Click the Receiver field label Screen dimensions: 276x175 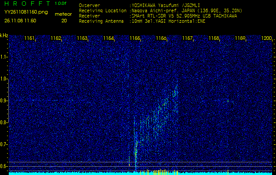click(90, 16)
